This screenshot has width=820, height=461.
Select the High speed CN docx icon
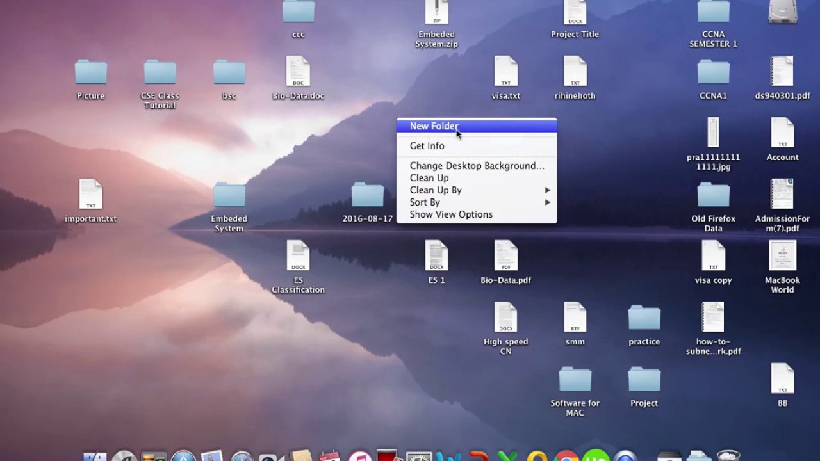coord(506,317)
